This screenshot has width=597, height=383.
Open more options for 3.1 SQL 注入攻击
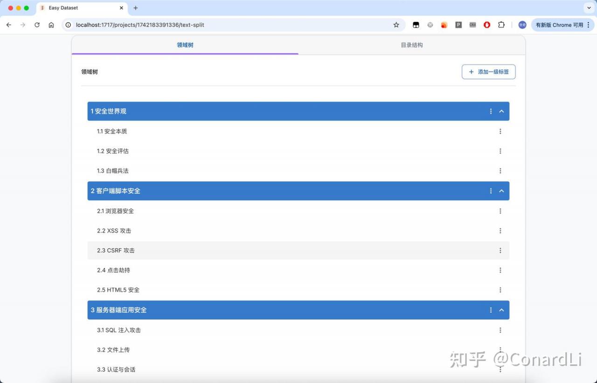500,330
